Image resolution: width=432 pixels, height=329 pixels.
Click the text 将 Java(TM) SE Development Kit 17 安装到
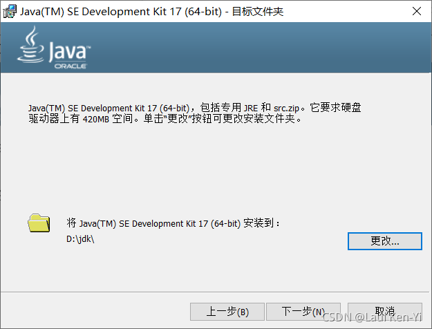point(173,223)
